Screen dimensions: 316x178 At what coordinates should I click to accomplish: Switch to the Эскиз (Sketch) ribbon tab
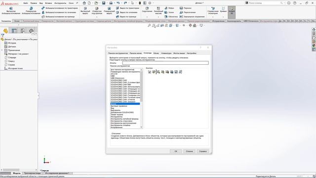tap(17, 21)
